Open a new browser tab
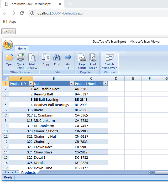 (x=70, y=4)
